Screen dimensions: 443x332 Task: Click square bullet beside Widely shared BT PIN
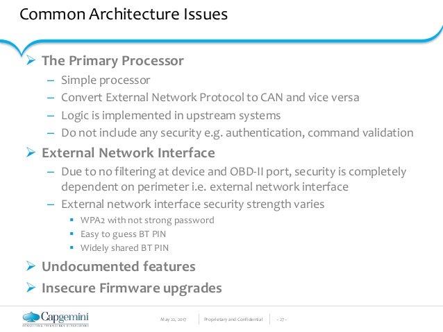tap(72, 247)
